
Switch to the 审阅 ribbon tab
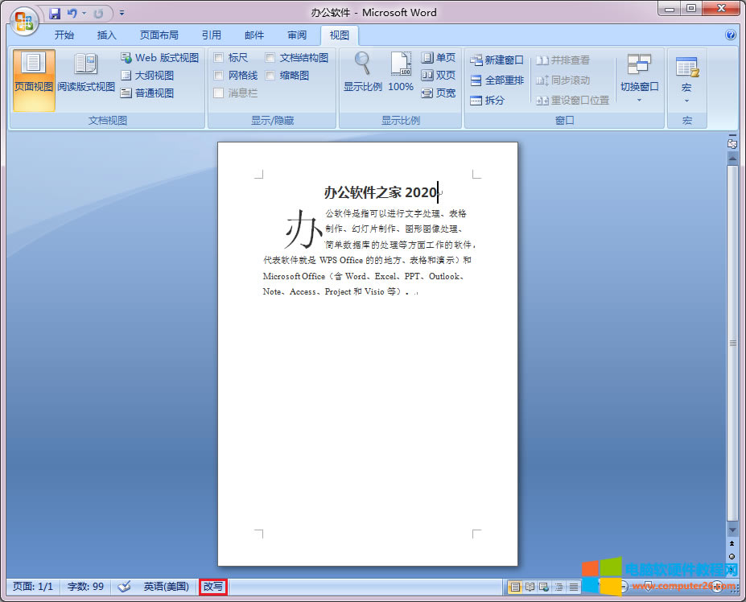pyautogui.click(x=296, y=35)
